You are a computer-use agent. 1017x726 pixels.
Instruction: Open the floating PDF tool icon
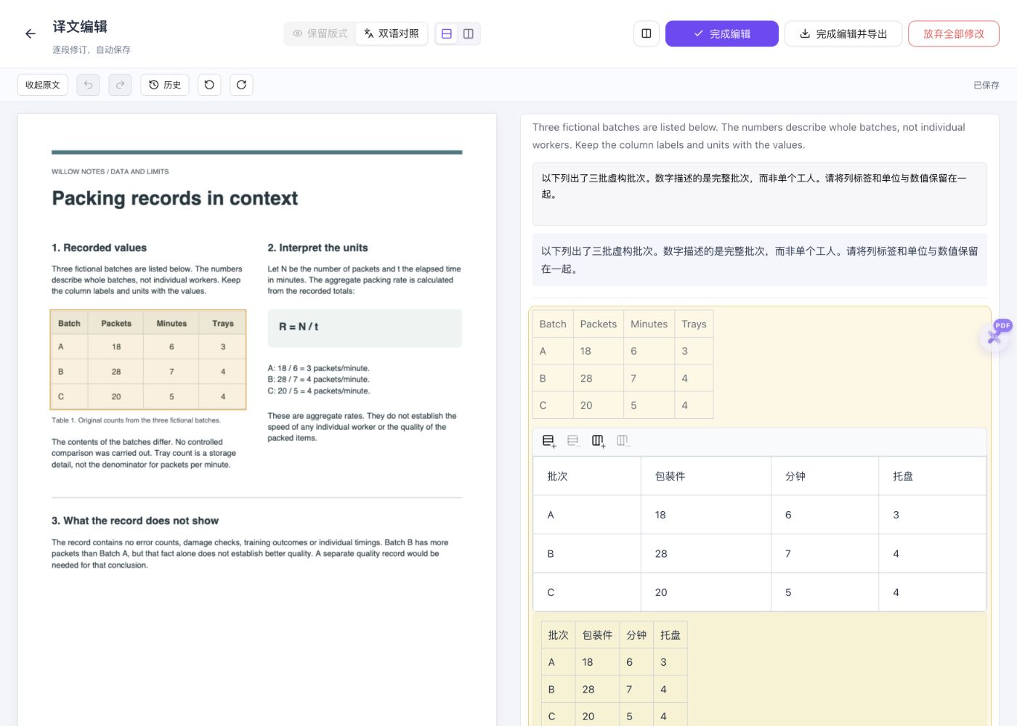995,336
